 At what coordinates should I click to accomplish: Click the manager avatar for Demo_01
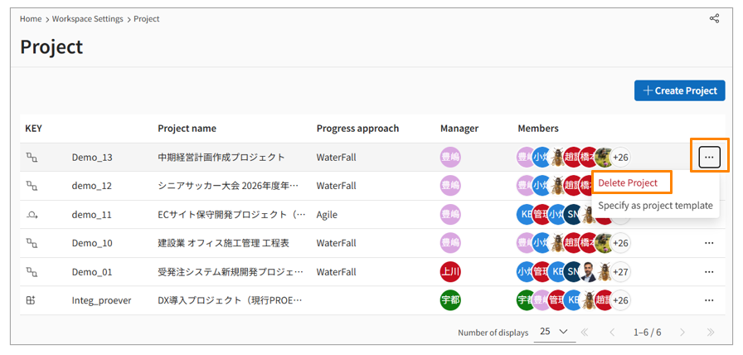click(x=450, y=271)
